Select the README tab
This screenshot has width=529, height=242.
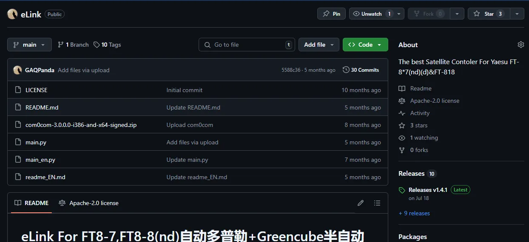pyautogui.click(x=32, y=203)
